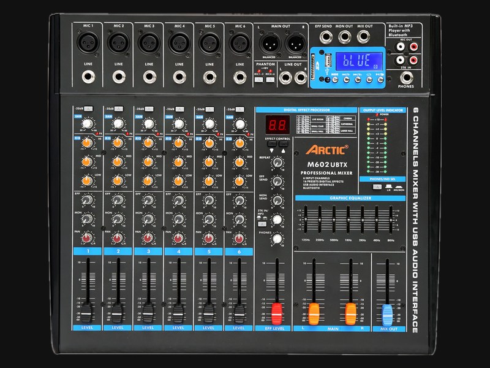The height and width of the screenshot is (368, 490).
Task: Click the blue MIX OUT fader
Action: pos(387,315)
